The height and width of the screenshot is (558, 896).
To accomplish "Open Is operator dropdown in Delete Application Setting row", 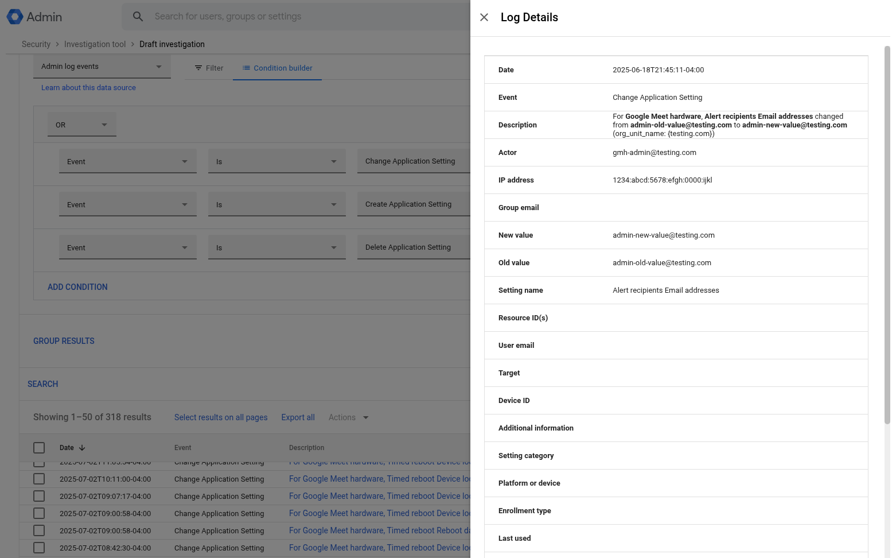I will coord(277,247).
